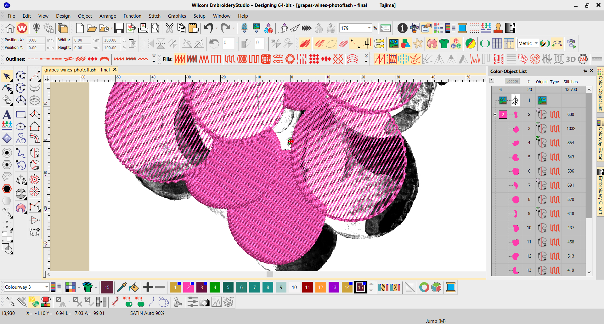
Task: Select the Rectangle shape tool
Action: (21, 115)
